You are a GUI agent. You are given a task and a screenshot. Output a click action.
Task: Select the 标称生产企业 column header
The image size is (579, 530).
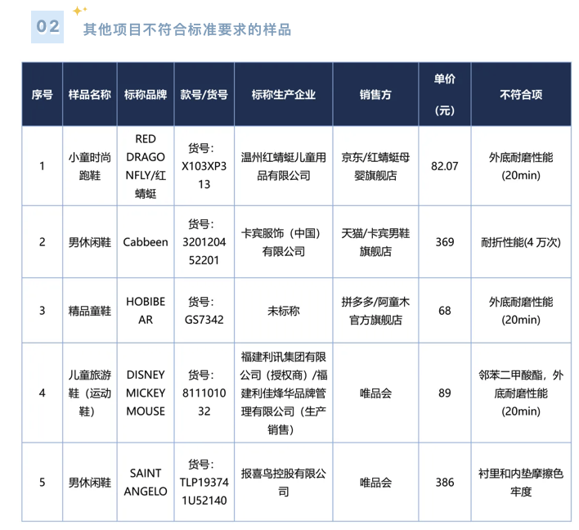click(284, 95)
